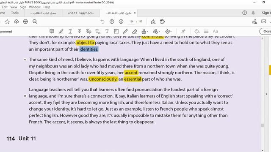Click the share link pen icon
271x152 pixels.
pyautogui.click(x=254, y=22)
